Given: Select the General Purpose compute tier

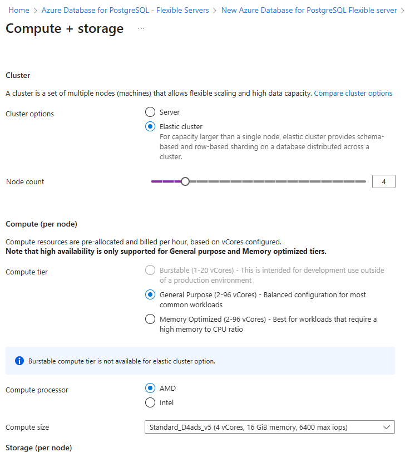Looking at the screenshot, I should [x=150, y=294].
